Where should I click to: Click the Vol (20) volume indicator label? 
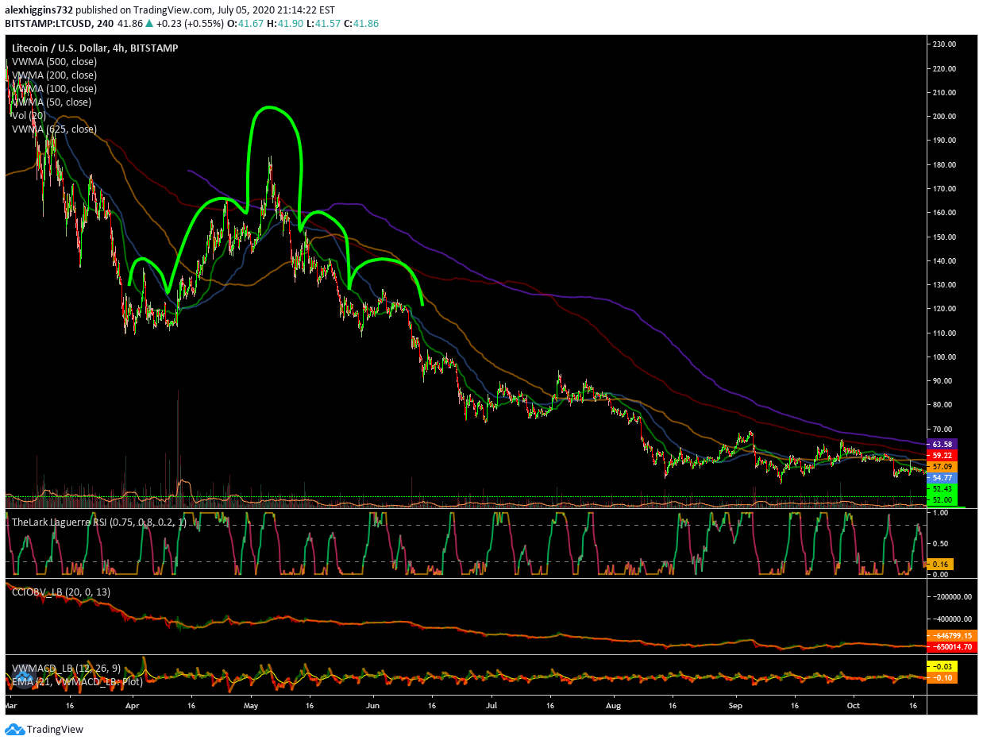pyautogui.click(x=29, y=115)
